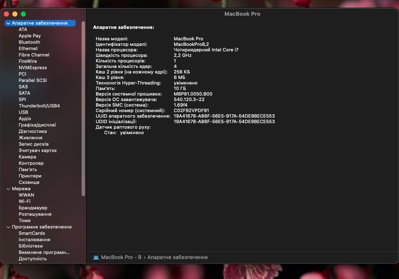
Task: Click the 10 ГБ memory value
Action: (180, 88)
